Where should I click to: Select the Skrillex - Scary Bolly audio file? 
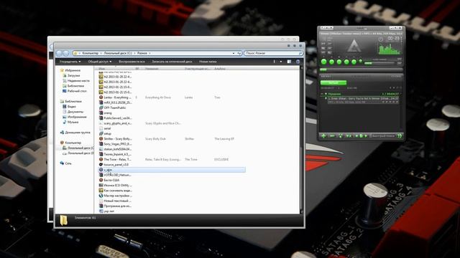[115, 139]
